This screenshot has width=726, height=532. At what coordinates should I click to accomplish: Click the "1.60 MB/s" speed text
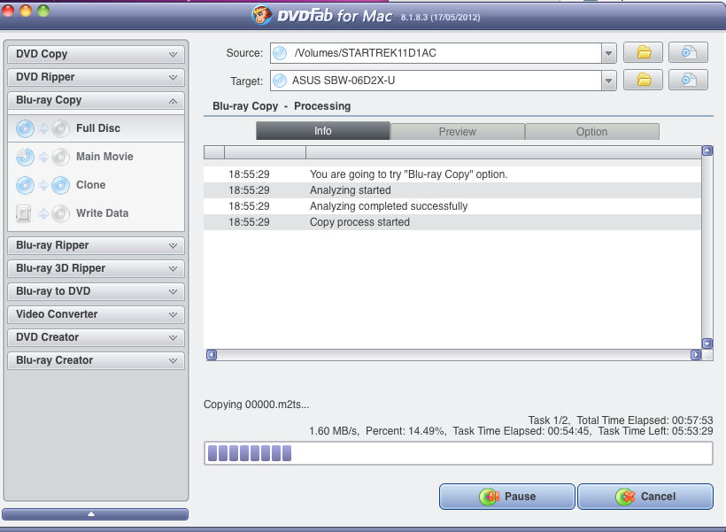(334, 431)
